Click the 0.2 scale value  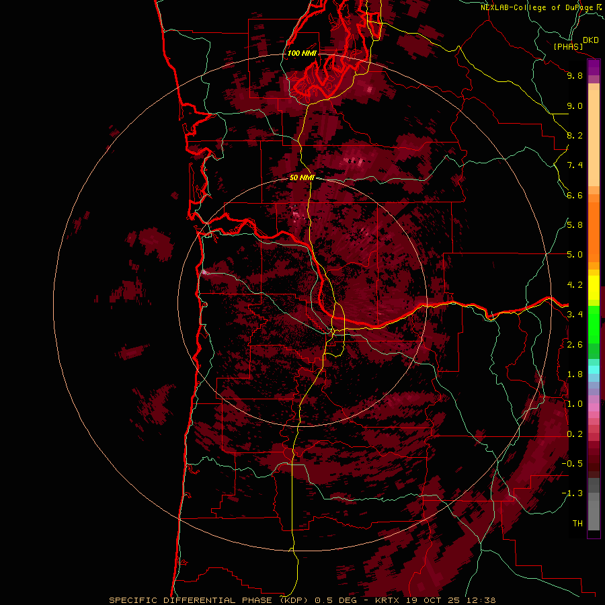pyautogui.click(x=575, y=434)
